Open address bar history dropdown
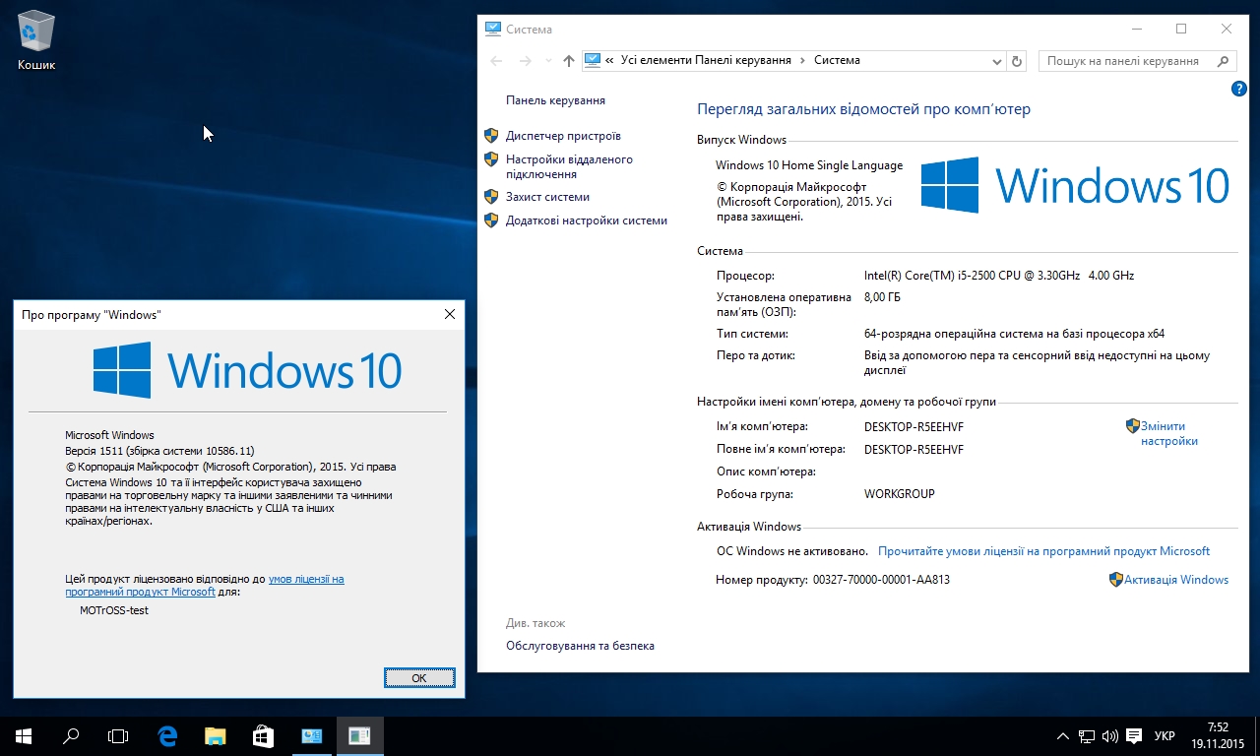The height and width of the screenshot is (756, 1260). pos(997,61)
